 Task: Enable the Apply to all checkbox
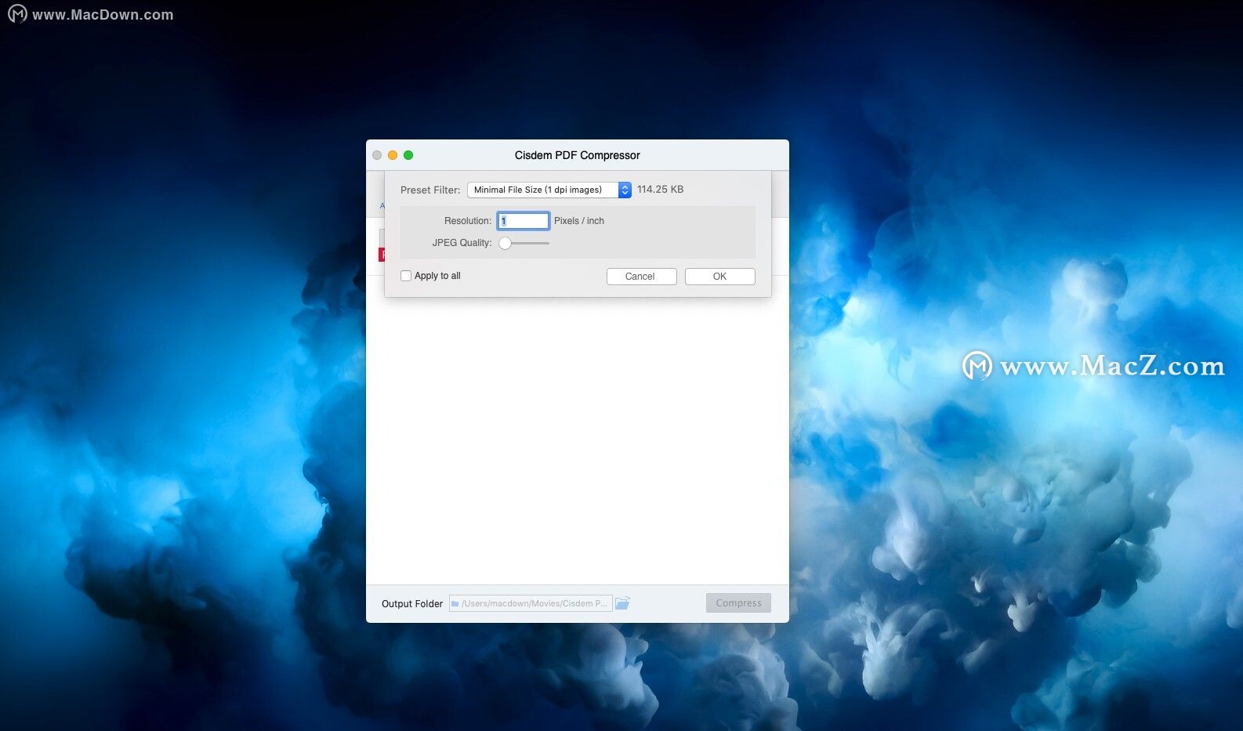(406, 276)
